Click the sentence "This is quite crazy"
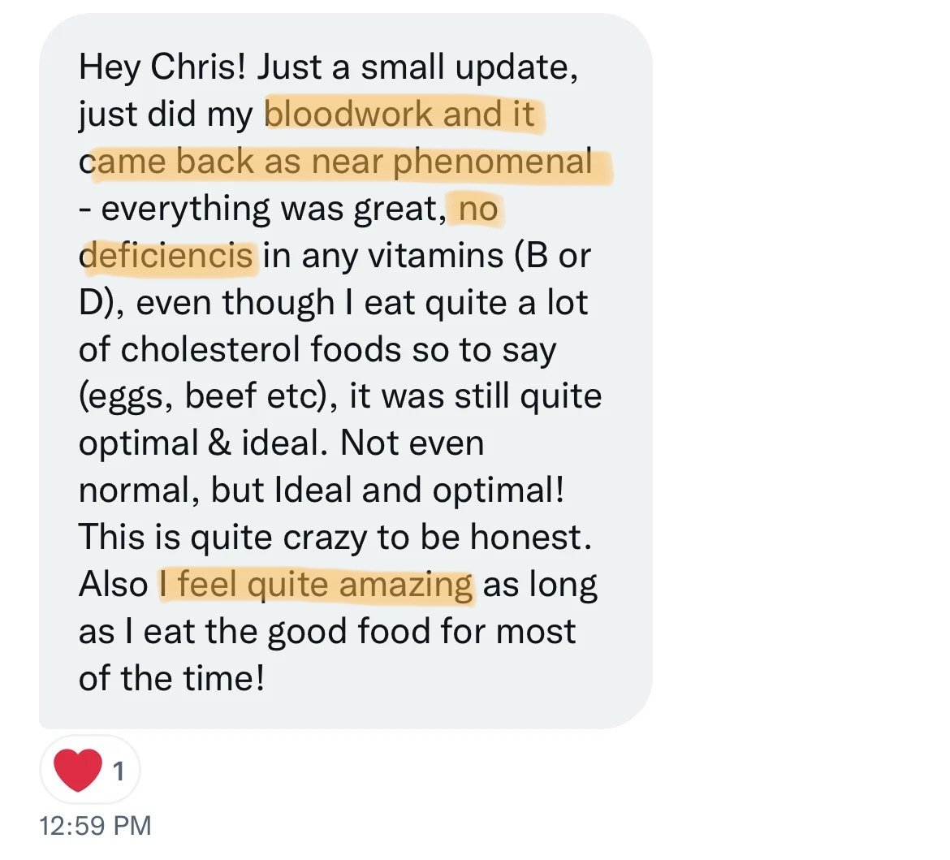 [x=244, y=538]
